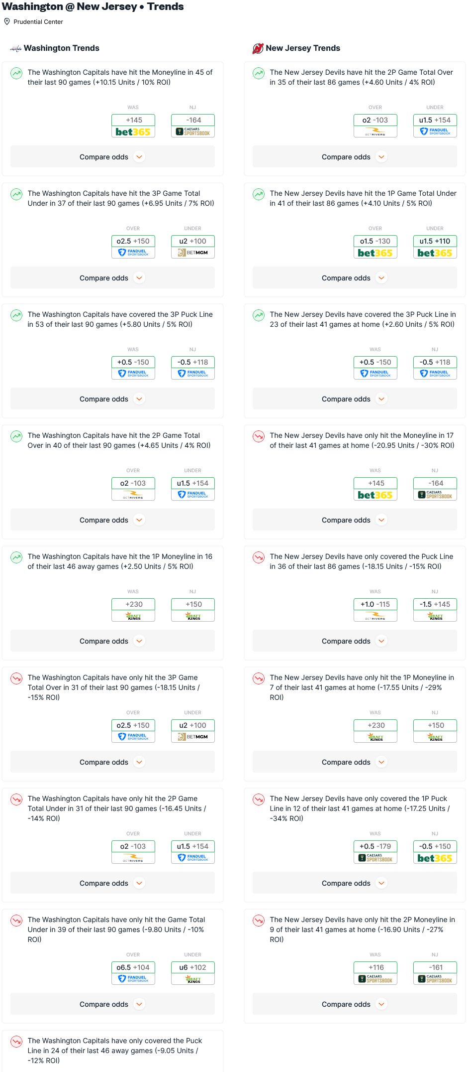Click the Prudential Center location pin icon
This screenshot has width=467, height=1072.
tap(7, 22)
